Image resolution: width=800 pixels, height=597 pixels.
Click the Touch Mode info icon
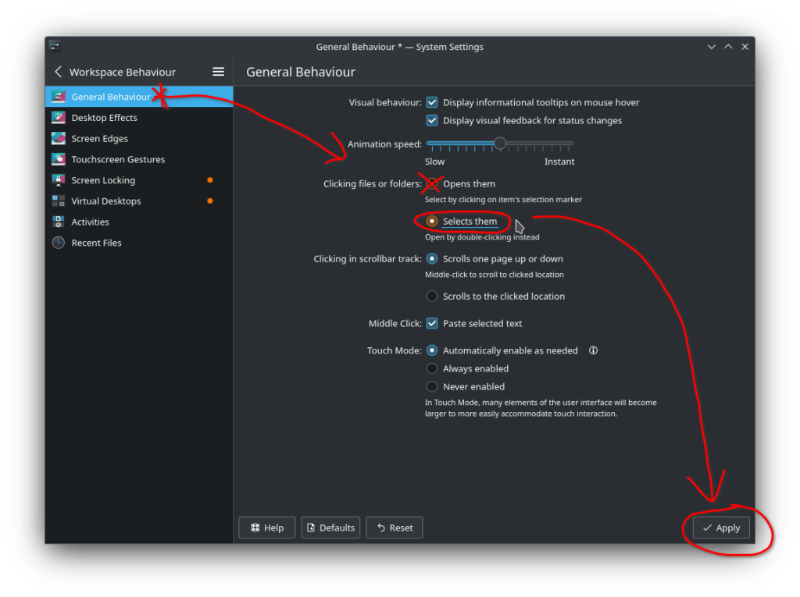point(593,350)
